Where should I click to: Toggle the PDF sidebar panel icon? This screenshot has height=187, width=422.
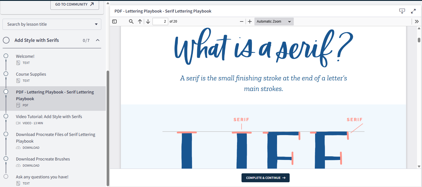[114, 21]
